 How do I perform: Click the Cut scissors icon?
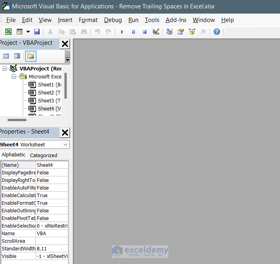pyautogui.click(x=50, y=32)
